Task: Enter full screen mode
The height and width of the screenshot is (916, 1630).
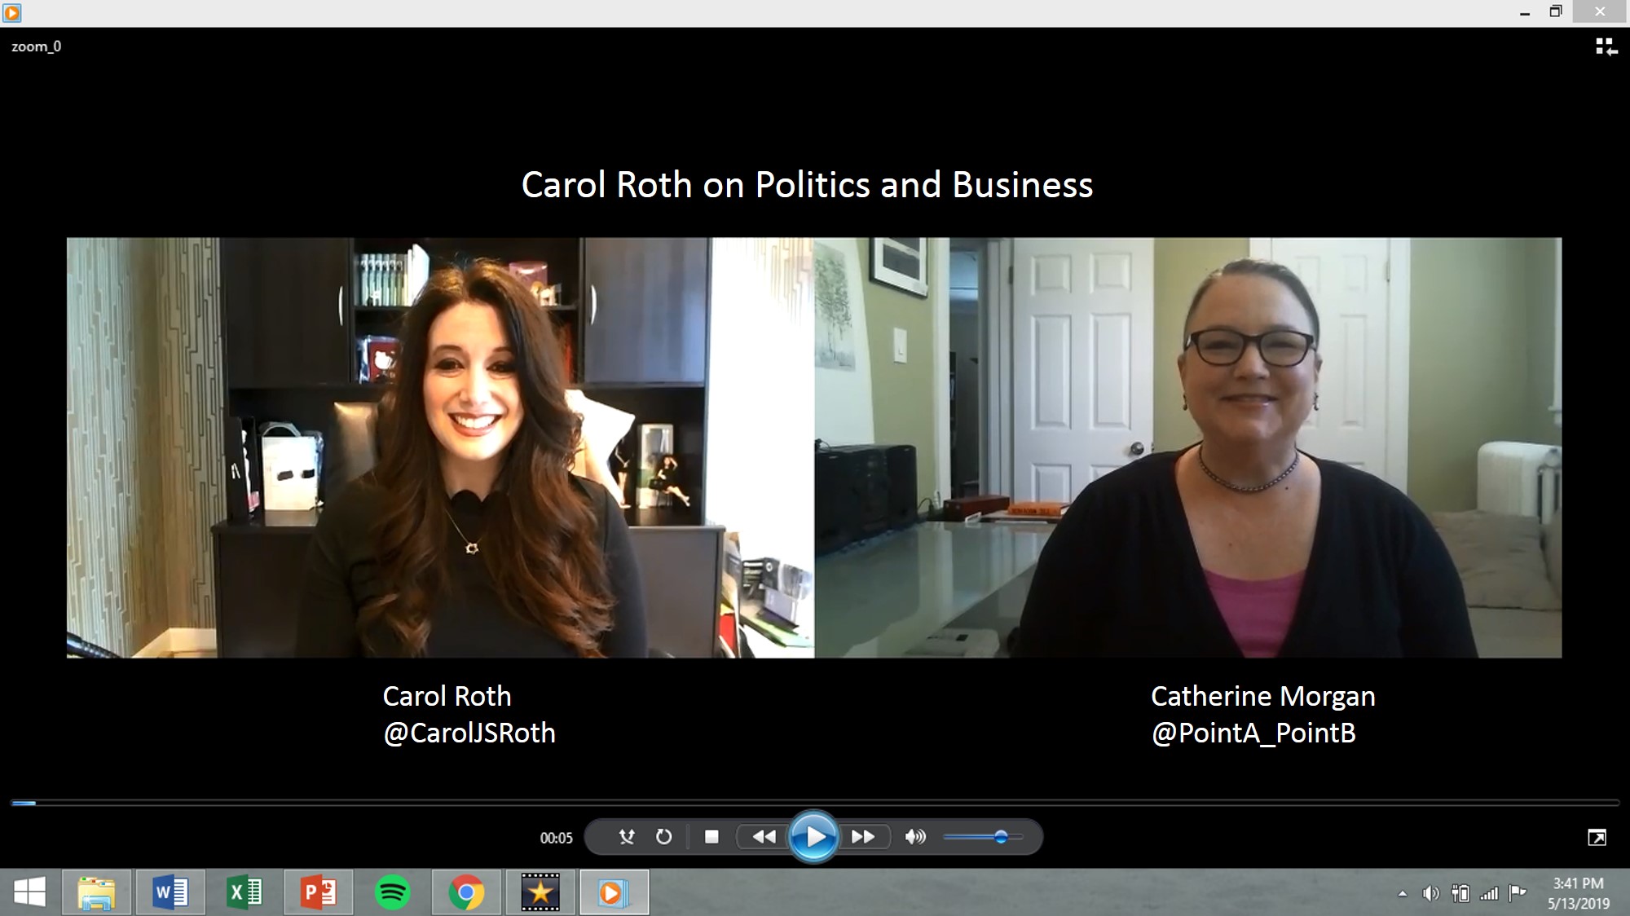Action: pos(1597,838)
